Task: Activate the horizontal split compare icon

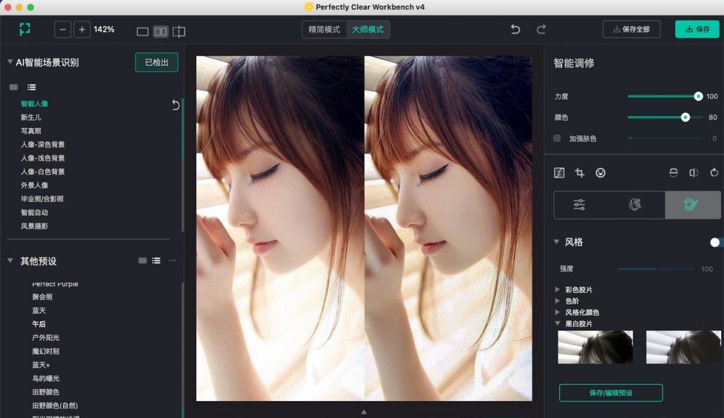Action: (x=674, y=173)
